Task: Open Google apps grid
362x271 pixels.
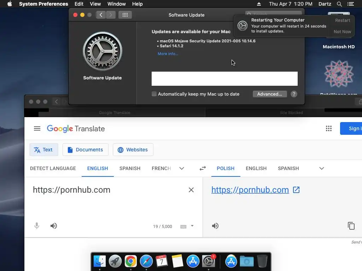Action: coord(328,128)
